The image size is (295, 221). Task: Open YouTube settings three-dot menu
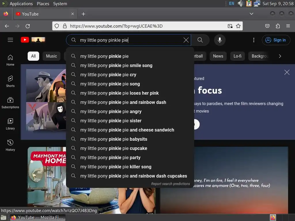(254, 40)
